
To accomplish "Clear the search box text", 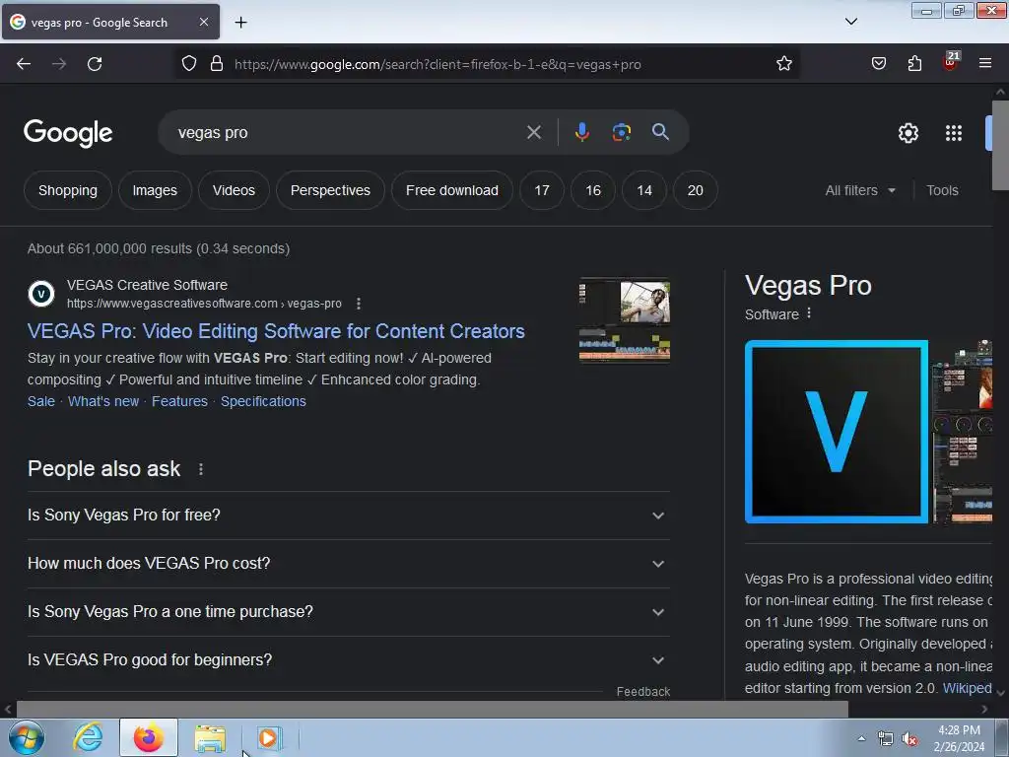I will [533, 133].
